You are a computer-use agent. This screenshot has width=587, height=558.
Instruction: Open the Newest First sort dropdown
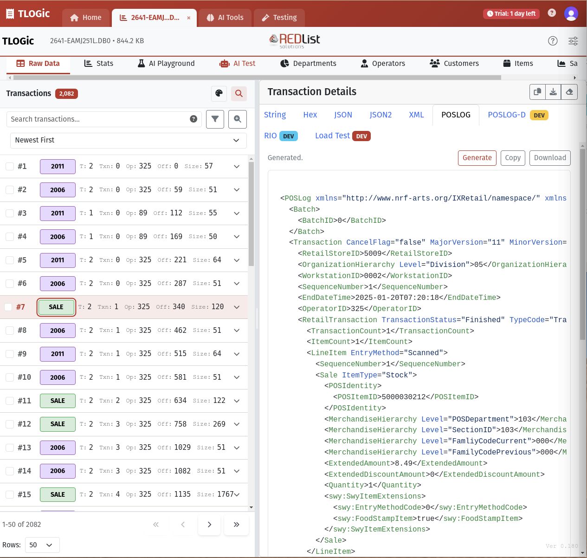pos(128,140)
